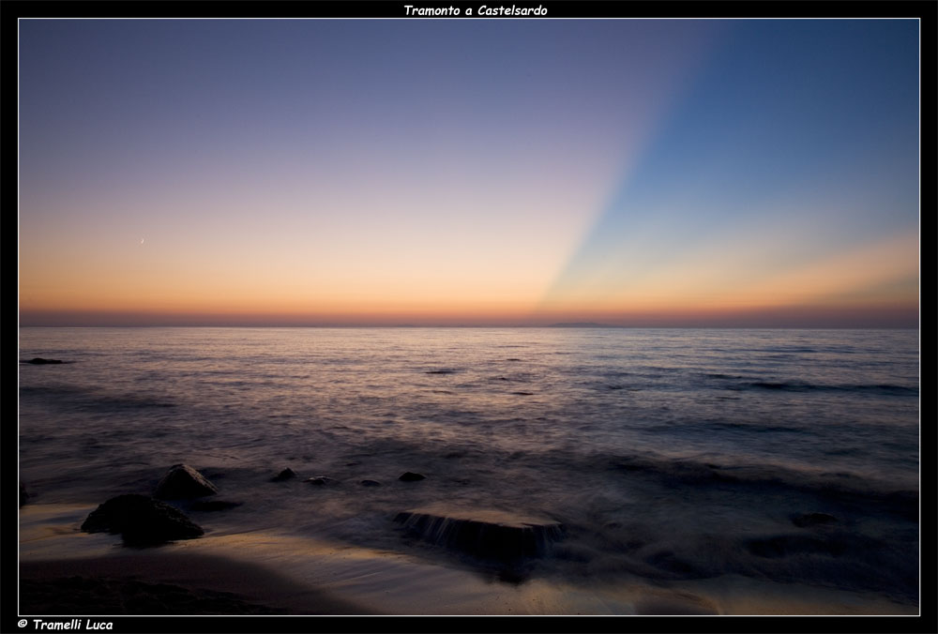Click the medium rock behind the largest rock
Image resolution: width=938 pixels, height=634 pixels.
pyautogui.click(x=185, y=483)
